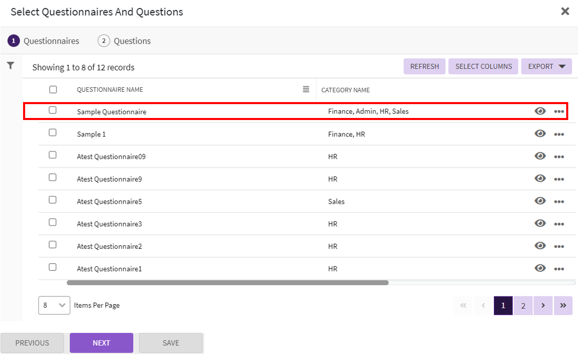This screenshot has width=578, height=357.
Task: View Atest Questionnaire3 using eye icon
Action: coord(540,224)
